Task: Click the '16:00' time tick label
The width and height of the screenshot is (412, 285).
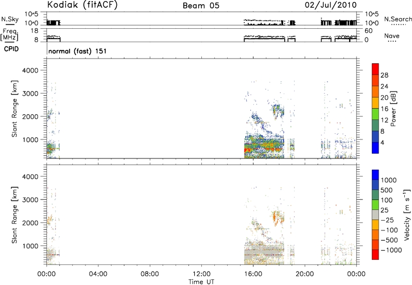Action: tap(253, 274)
